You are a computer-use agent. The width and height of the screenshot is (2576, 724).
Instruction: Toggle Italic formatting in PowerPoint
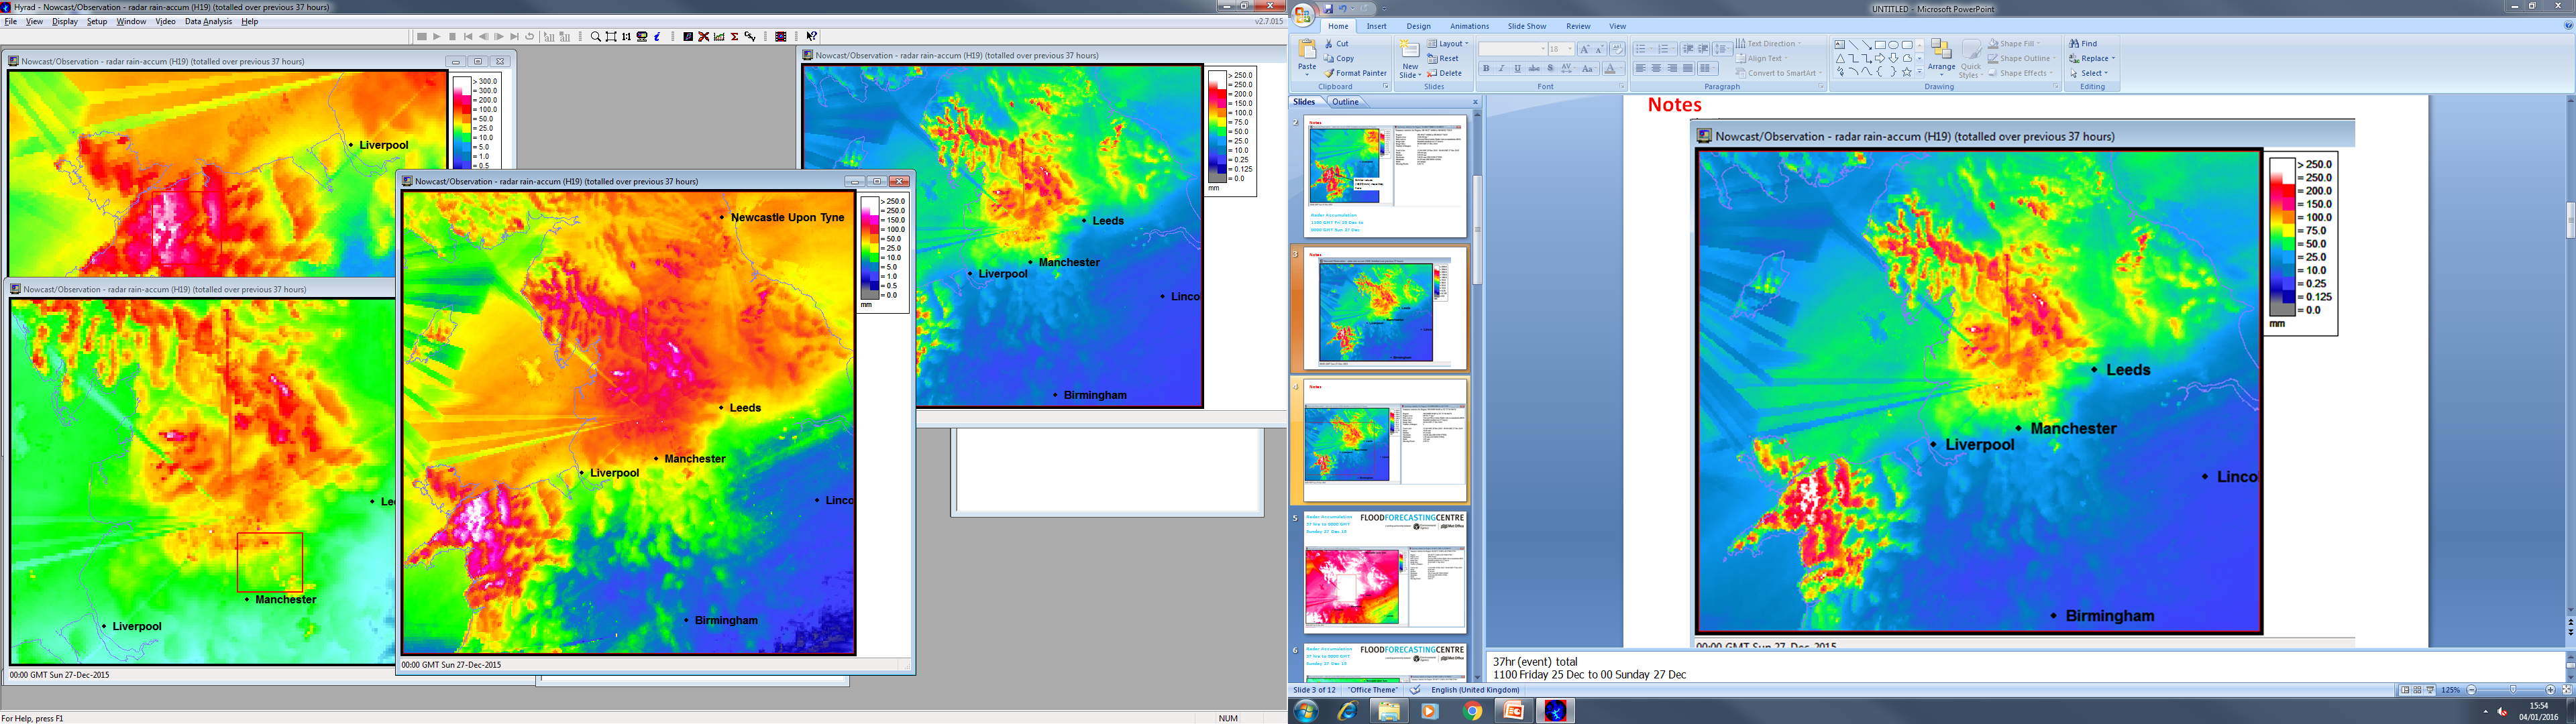1502,68
